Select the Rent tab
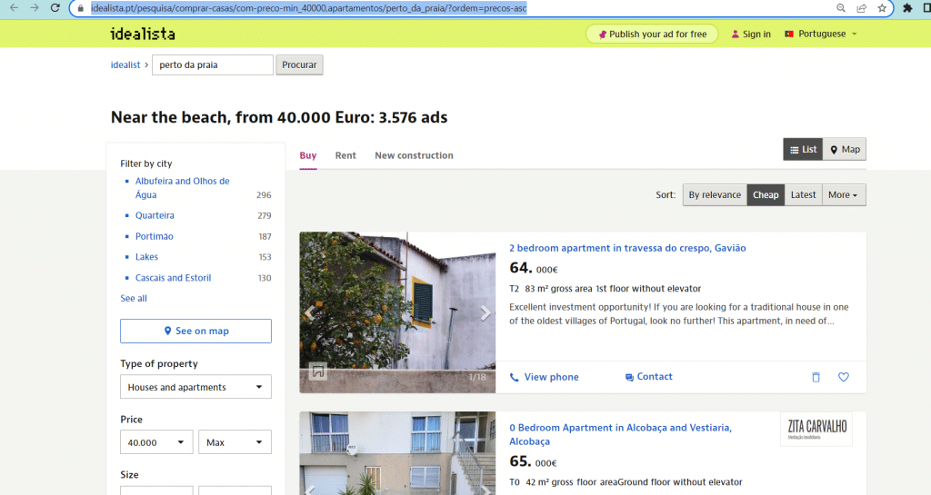This screenshot has height=495, width=931. click(345, 155)
